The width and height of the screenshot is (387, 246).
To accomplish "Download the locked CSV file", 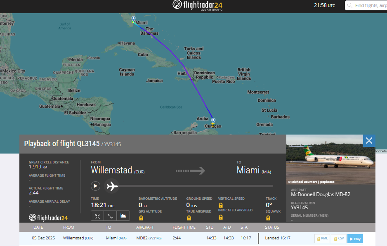I will (x=338, y=239).
